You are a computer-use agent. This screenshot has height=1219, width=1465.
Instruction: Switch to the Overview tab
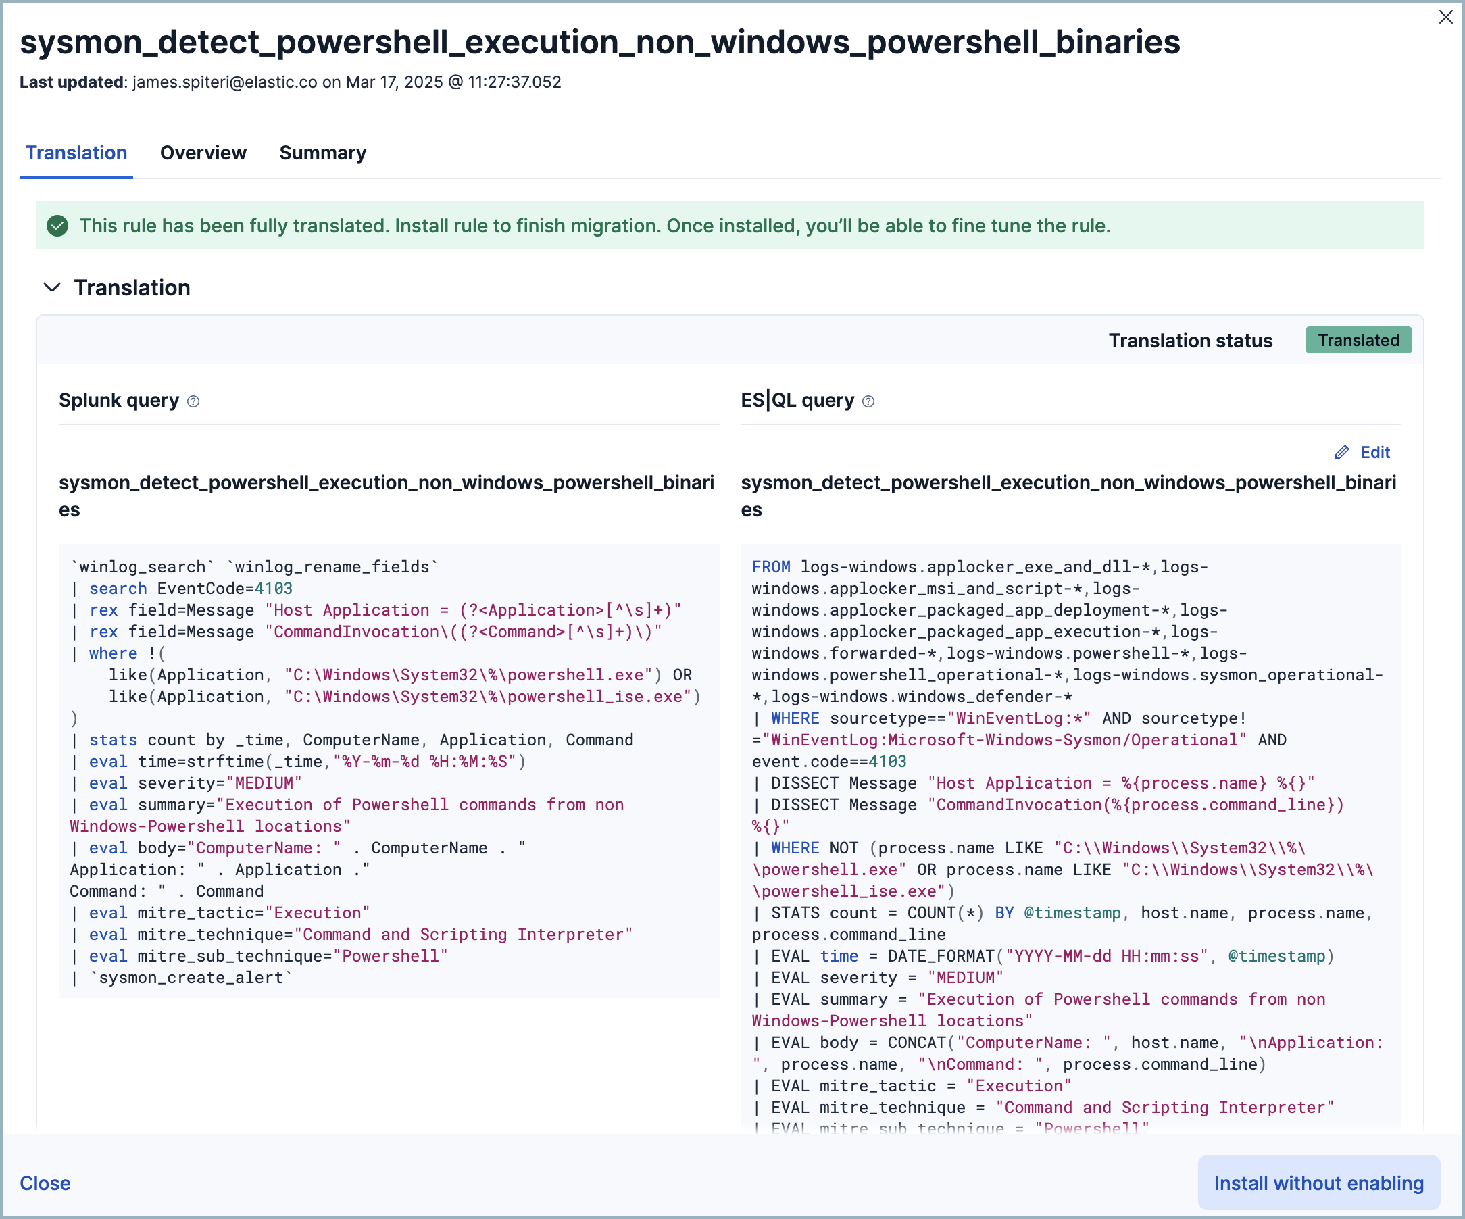click(203, 153)
